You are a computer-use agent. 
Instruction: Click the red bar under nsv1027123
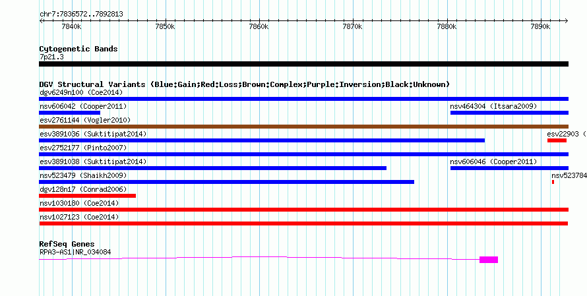coord(303,223)
